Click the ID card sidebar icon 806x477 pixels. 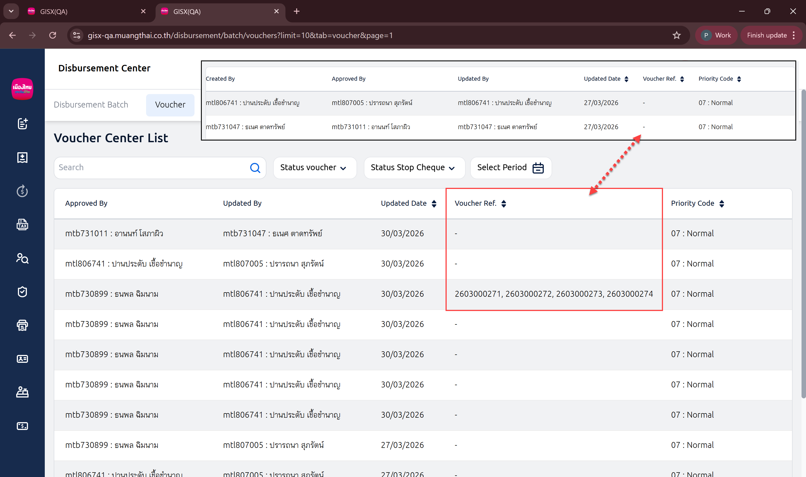click(x=22, y=359)
